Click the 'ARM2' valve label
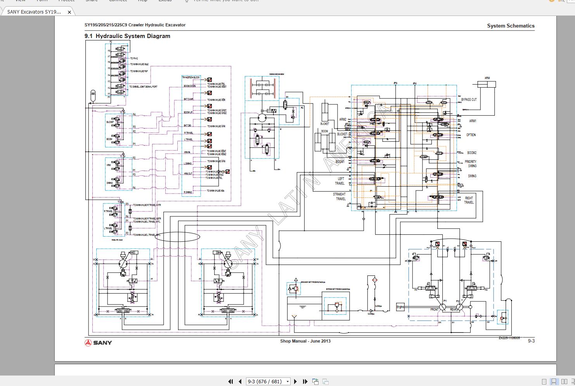Screen dimensions: 575x386 pos(343,119)
